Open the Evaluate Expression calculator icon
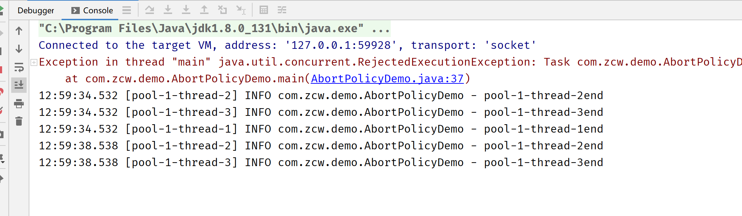Viewport: 742px width, 216px height. (x=264, y=10)
